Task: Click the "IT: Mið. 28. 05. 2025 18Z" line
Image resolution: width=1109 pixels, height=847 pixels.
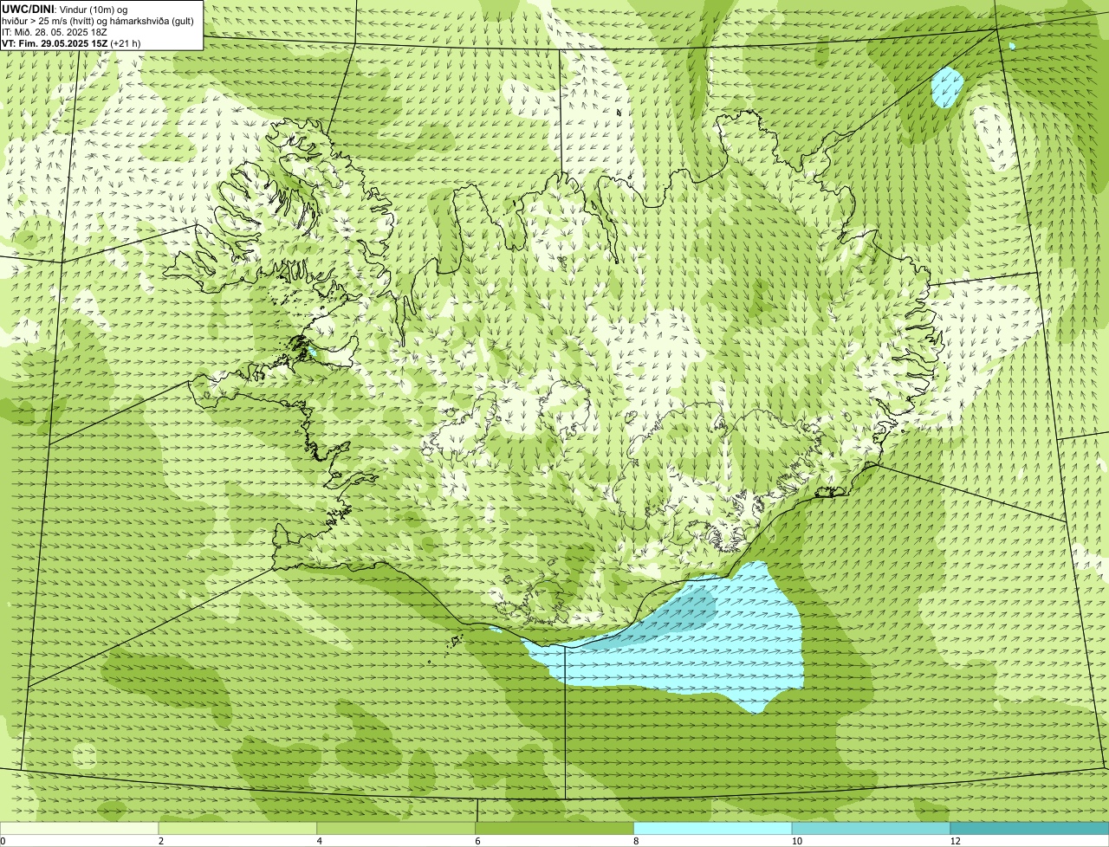Action: [x=55, y=31]
